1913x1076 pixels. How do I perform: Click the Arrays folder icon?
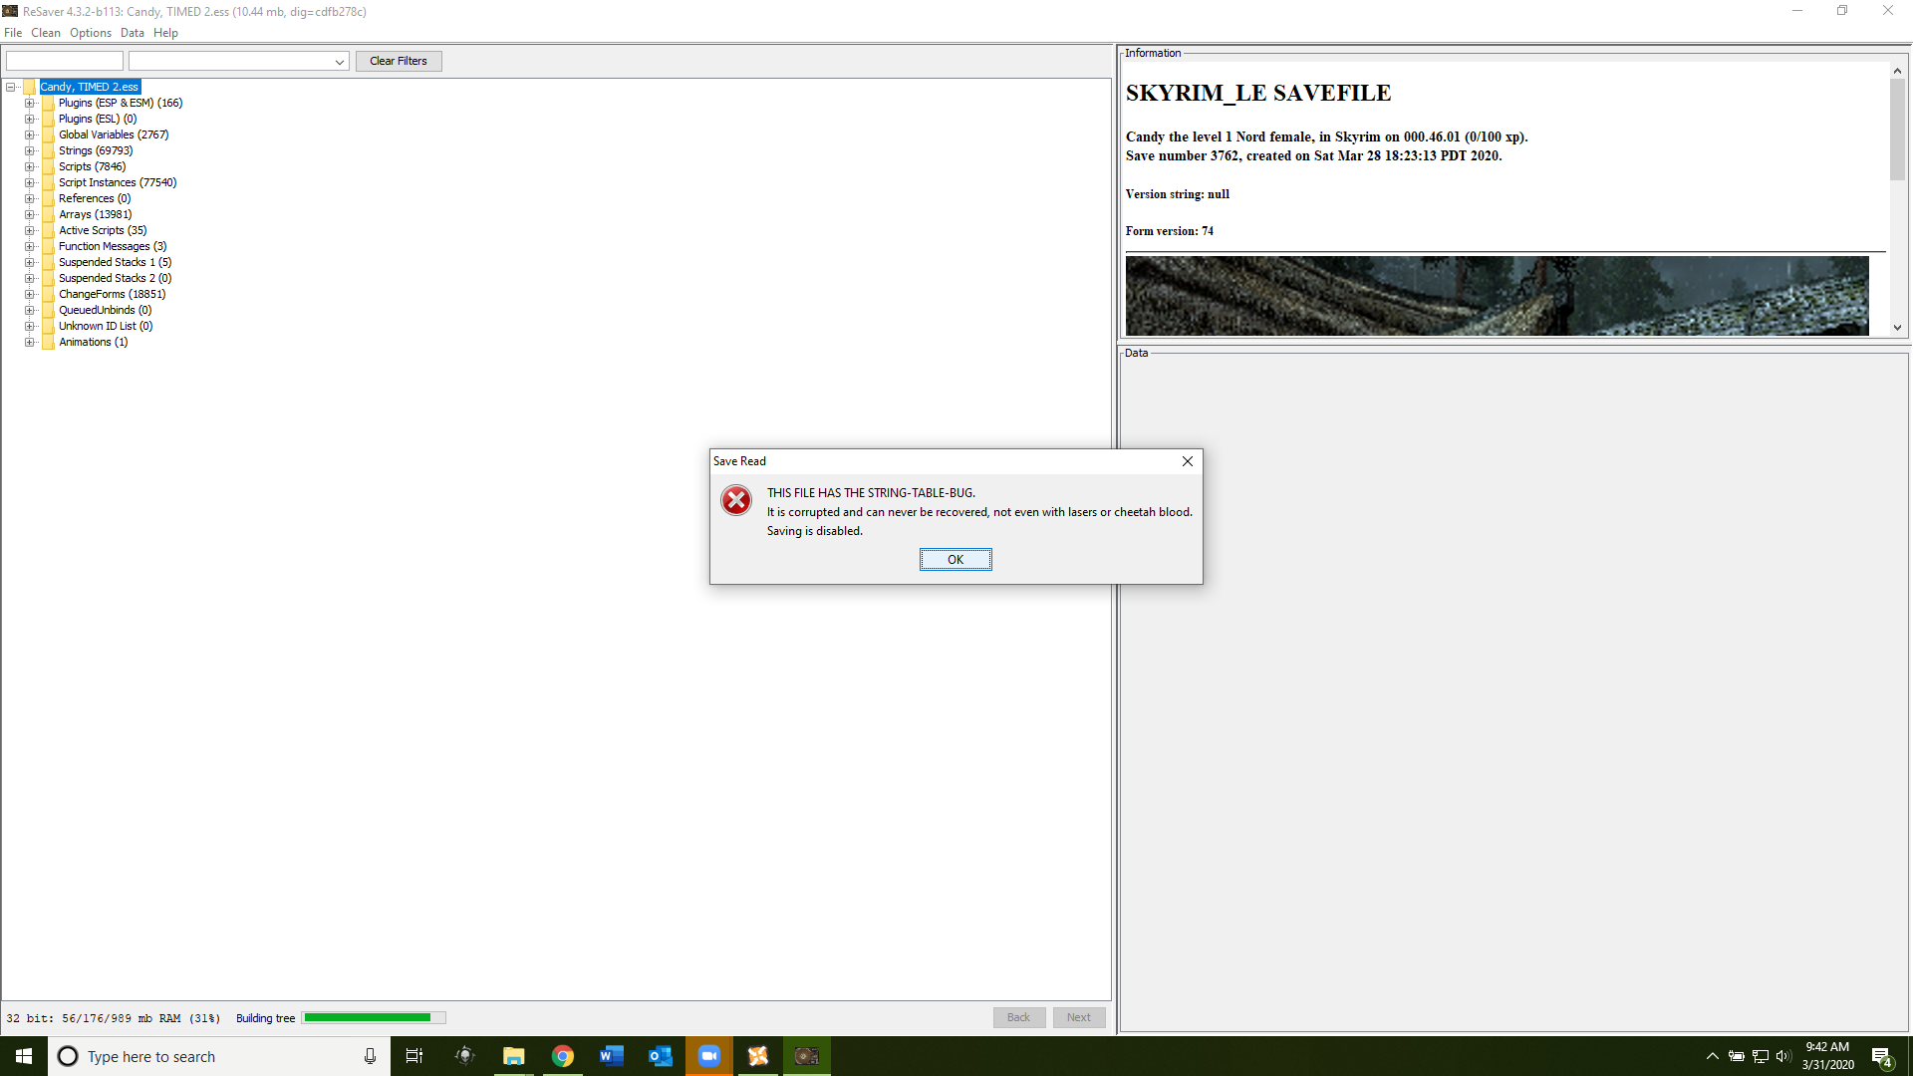pos(48,215)
